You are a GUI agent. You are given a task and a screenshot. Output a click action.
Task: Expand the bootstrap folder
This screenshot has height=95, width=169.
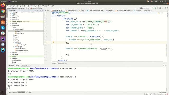[x=11, y=16]
